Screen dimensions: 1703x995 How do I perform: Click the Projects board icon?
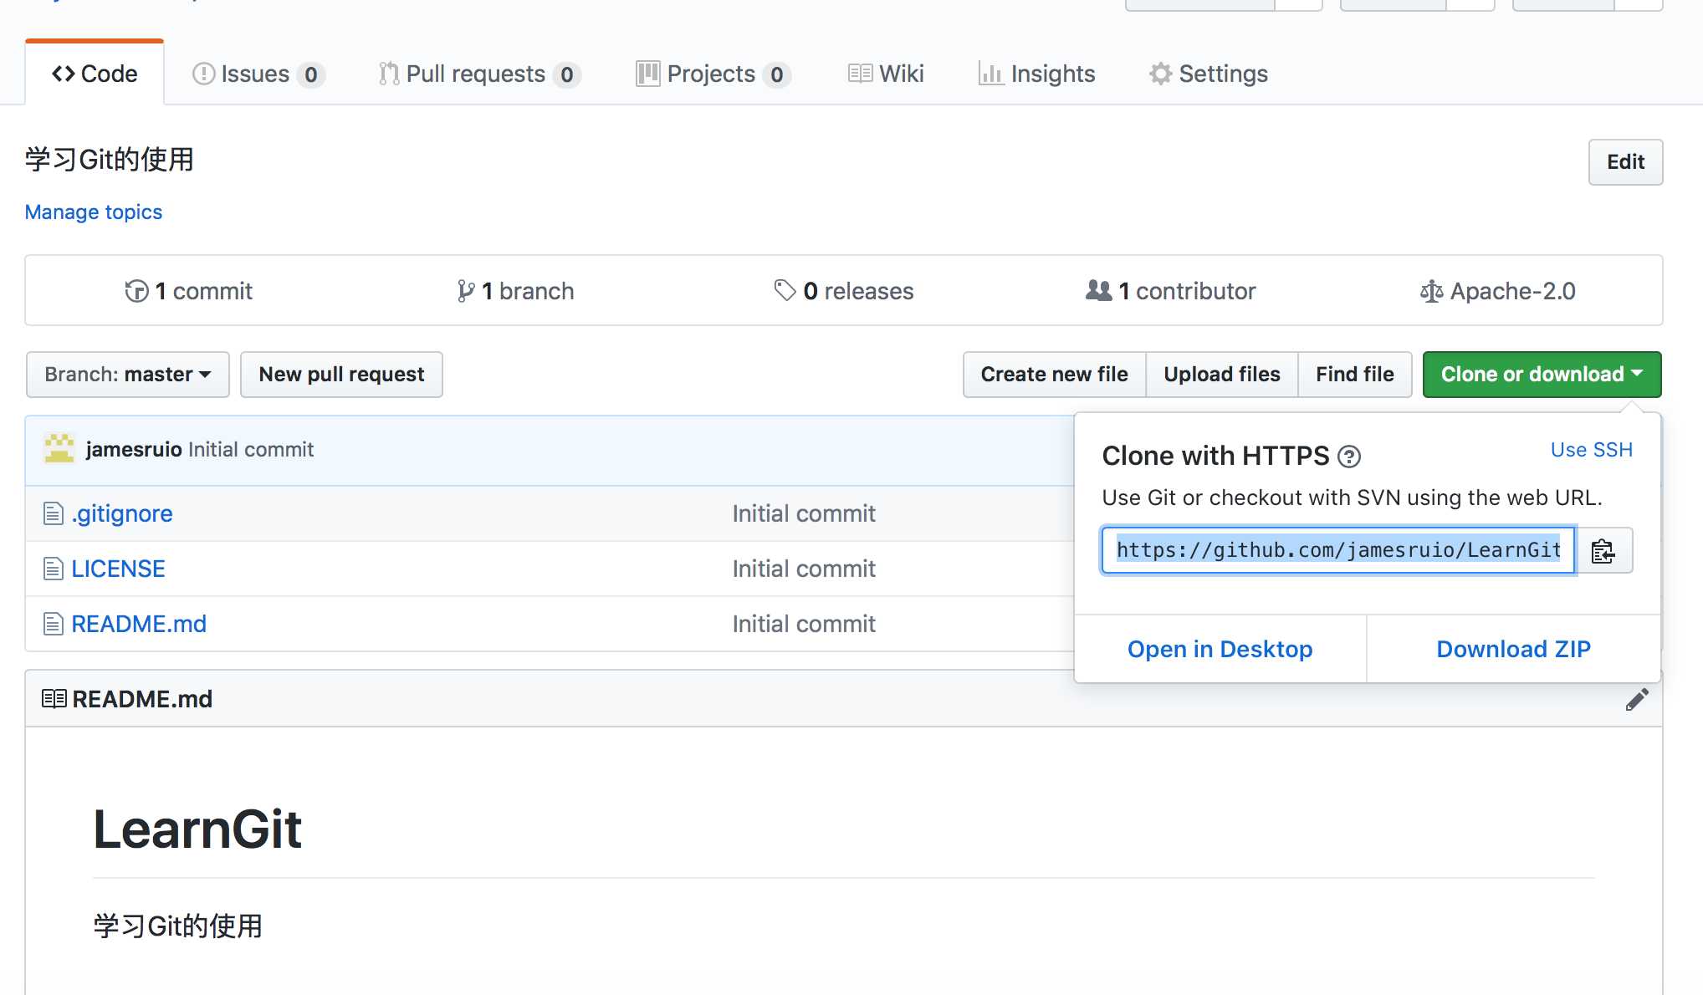click(648, 74)
